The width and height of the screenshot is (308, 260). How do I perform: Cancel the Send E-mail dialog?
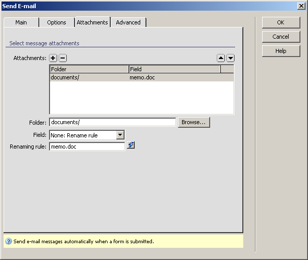(x=280, y=37)
